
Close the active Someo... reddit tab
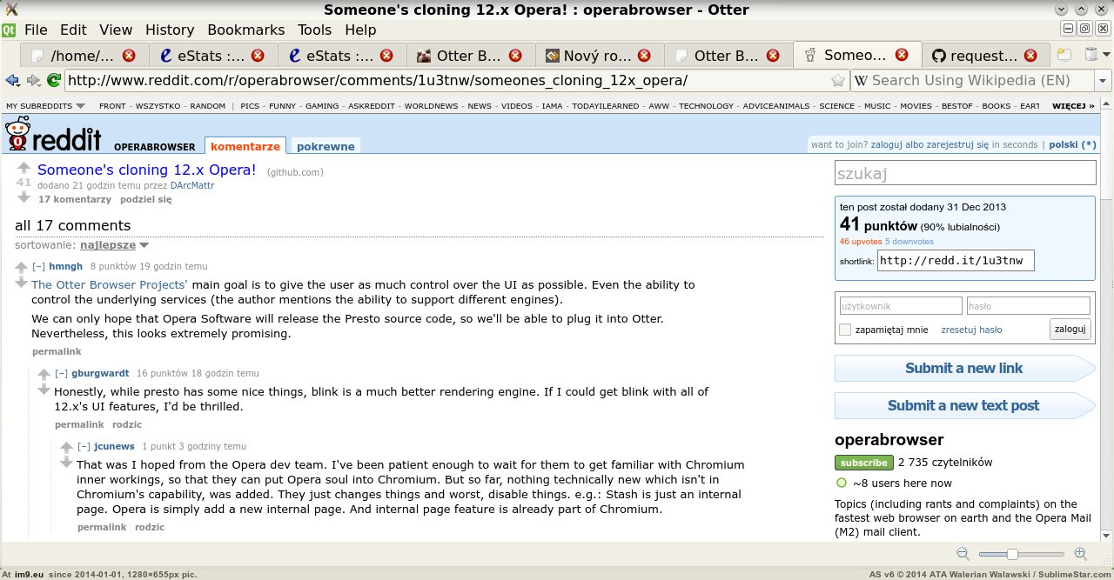[902, 56]
